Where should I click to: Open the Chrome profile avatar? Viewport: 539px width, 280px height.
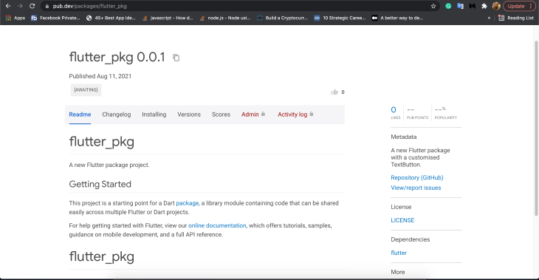pyautogui.click(x=496, y=6)
